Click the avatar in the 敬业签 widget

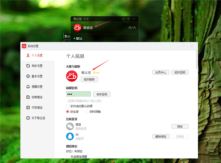[x=77, y=27]
